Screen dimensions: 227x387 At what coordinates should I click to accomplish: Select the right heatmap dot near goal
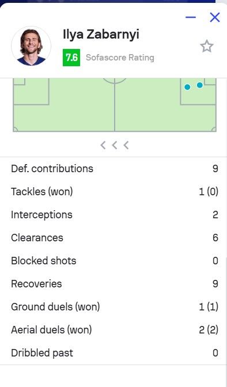coord(199,85)
